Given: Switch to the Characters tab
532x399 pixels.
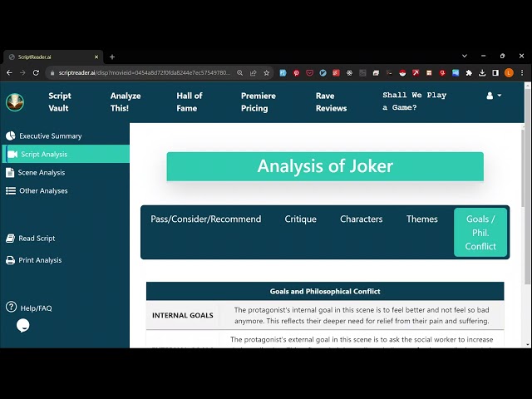Looking at the screenshot, I should (362, 219).
